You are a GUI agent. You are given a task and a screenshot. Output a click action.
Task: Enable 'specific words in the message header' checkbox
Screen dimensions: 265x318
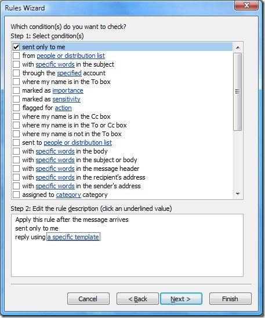pos(16,169)
